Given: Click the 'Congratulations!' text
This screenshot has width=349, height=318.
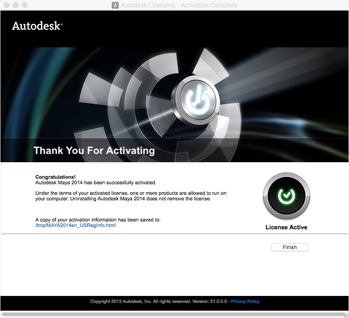Looking at the screenshot, I should coord(56,177).
